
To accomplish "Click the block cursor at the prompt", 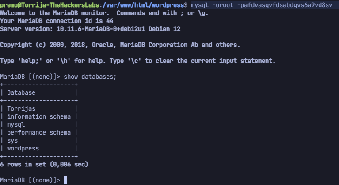I will 65,180.
